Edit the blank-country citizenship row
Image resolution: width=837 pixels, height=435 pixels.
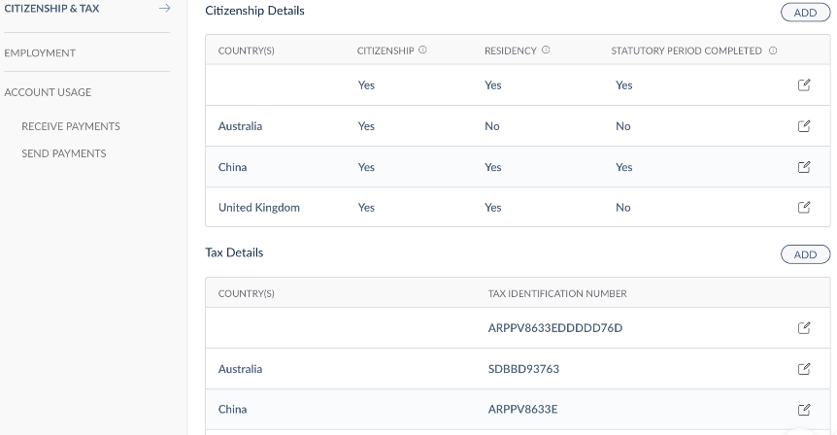tap(804, 85)
